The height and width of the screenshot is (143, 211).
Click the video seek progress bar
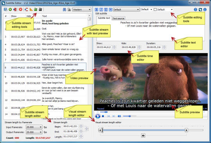(x=151, y=112)
